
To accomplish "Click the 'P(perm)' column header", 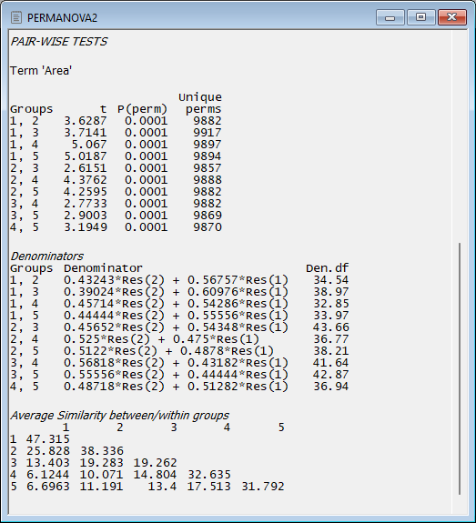I will [142, 109].
